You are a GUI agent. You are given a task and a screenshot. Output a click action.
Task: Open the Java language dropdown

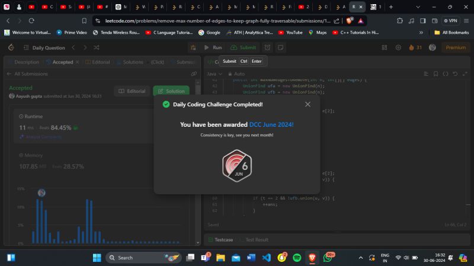214,73
